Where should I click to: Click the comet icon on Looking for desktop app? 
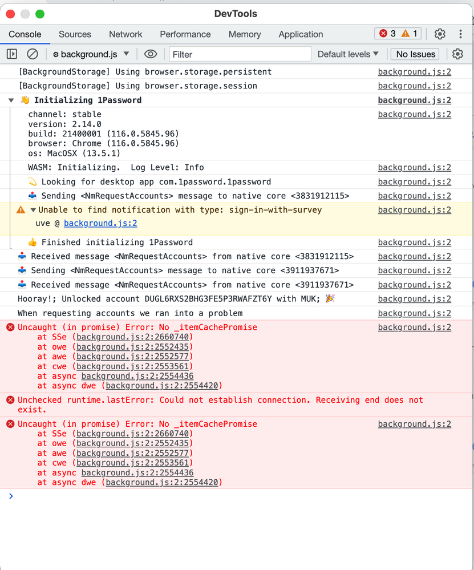pyautogui.click(x=33, y=181)
